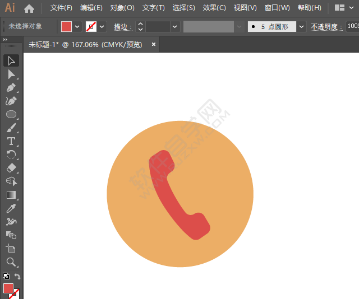This screenshot has height=299, width=359.
Task: Activate the Zoom magnifier tool
Action: coord(11,262)
